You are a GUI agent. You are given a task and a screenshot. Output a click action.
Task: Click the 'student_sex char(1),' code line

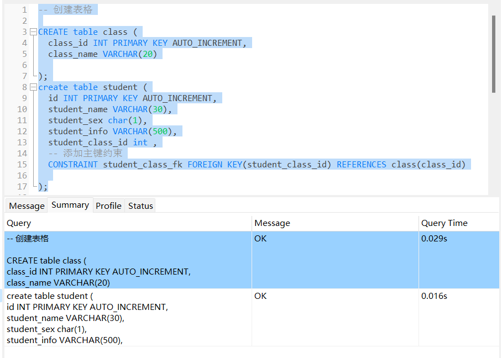pos(97,120)
